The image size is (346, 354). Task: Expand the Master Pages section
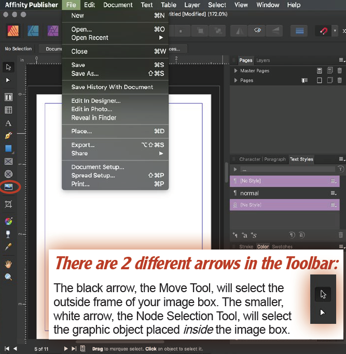coord(236,71)
